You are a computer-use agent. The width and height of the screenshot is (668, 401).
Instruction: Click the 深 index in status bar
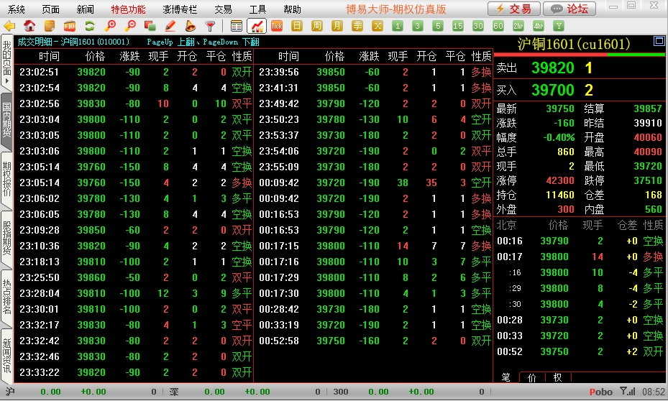coord(174,391)
